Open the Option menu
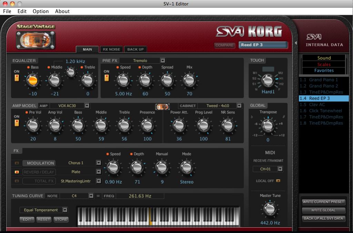353x233 pixels. (x=41, y=11)
